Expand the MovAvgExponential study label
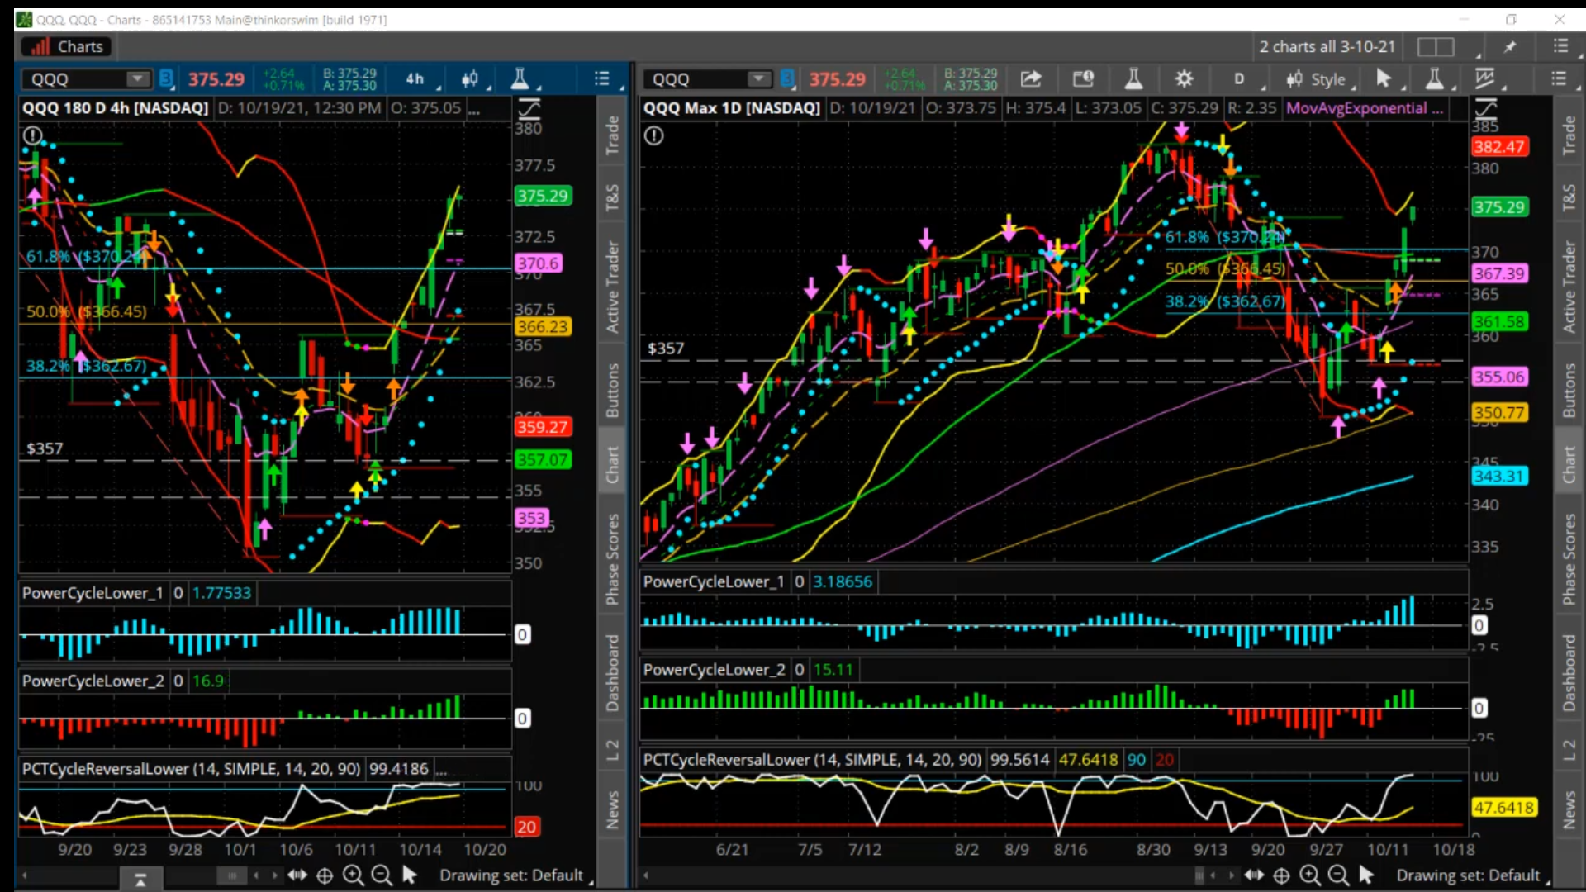 tap(1365, 108)
